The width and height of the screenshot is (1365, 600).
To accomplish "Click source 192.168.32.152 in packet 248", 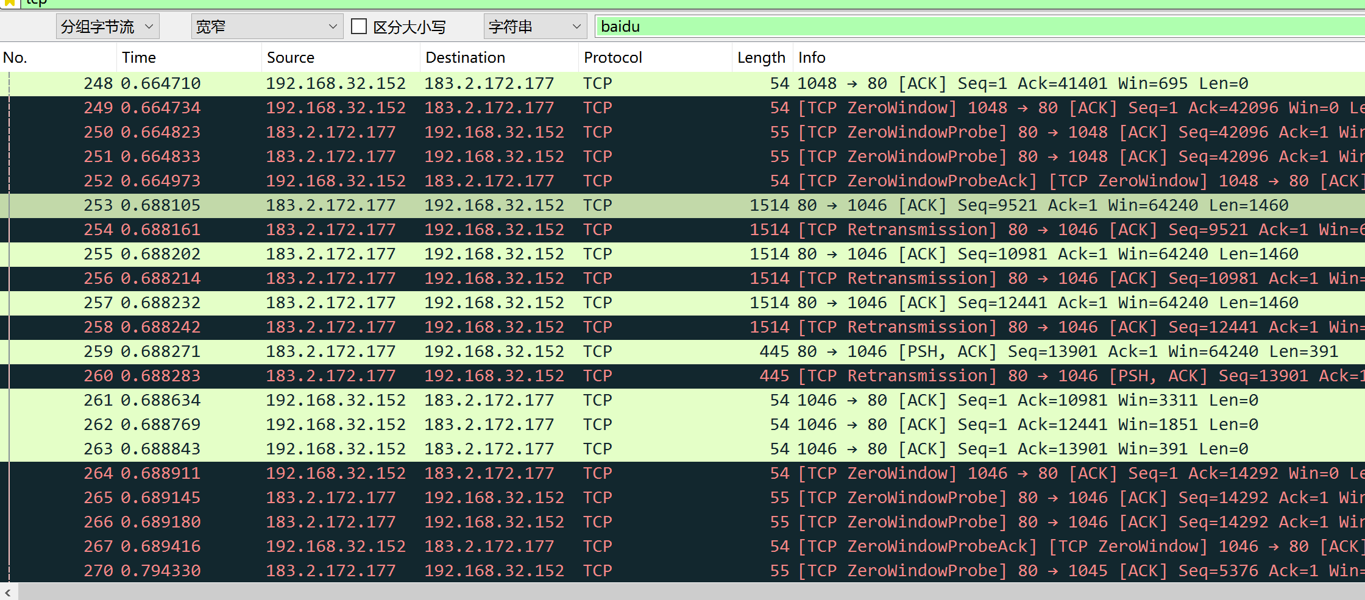I will coord(336,83).
